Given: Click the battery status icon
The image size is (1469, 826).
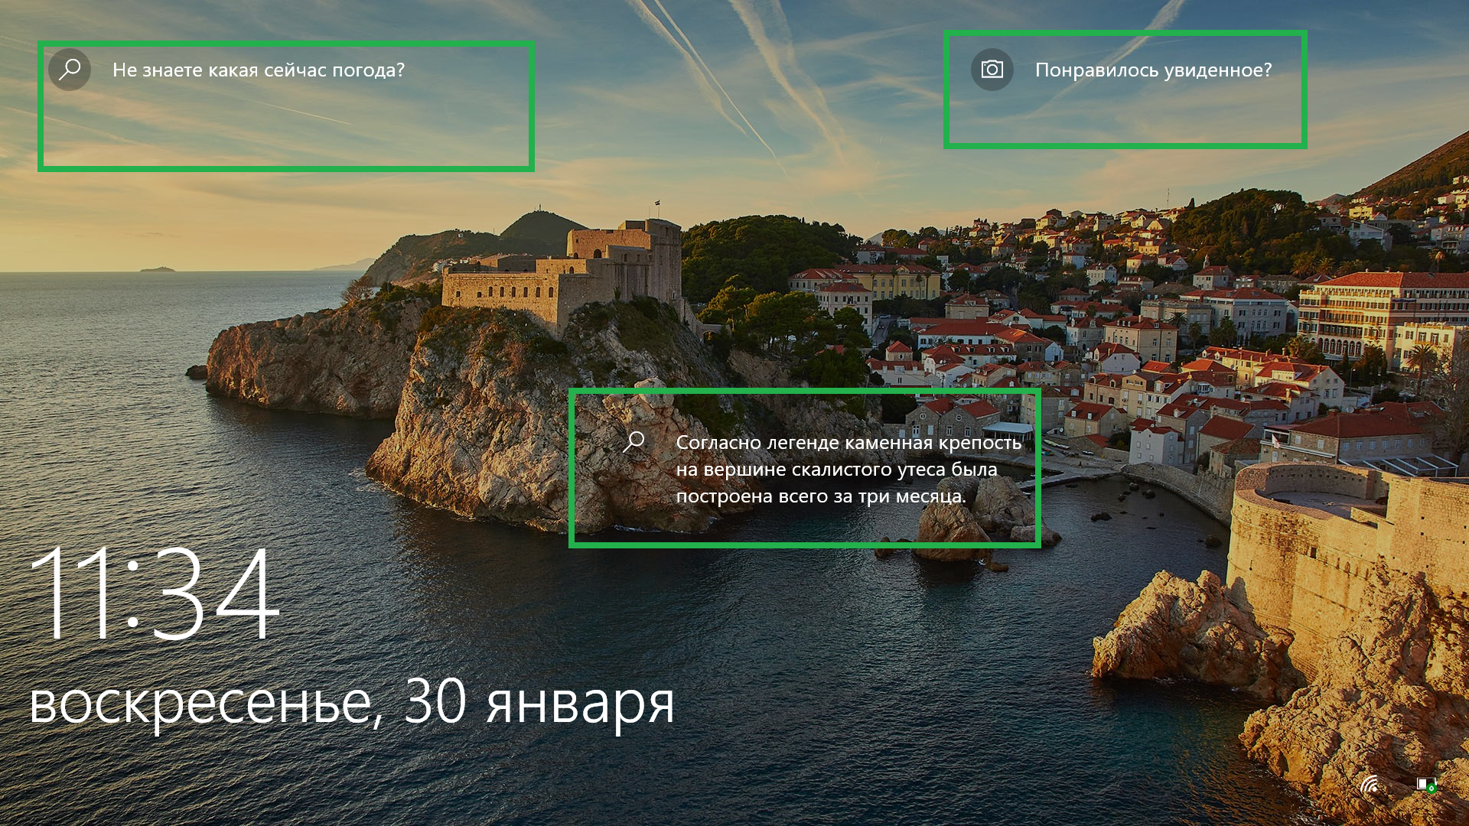Looking at the screenshot, I should tap(1426, 785).
